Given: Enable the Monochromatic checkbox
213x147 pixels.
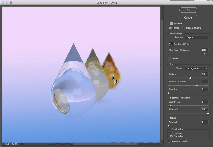Looking at the screenshot, I should [x=169, y=141].
